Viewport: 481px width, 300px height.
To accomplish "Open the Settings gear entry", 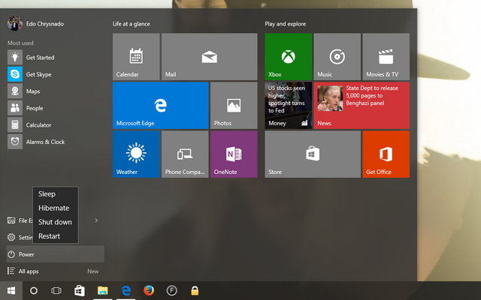I will [11, 237].
